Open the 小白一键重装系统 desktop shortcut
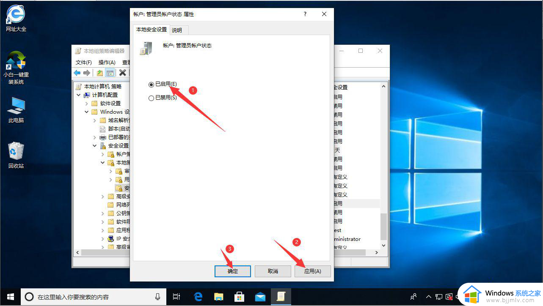The width and height of the screenshot is (543, 306). click(x=16, y=68)
